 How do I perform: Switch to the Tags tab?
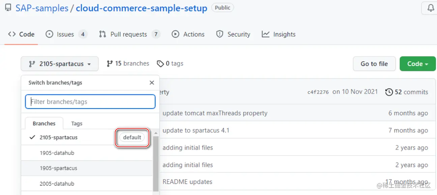pyautogui.click(x=77, y=124)
